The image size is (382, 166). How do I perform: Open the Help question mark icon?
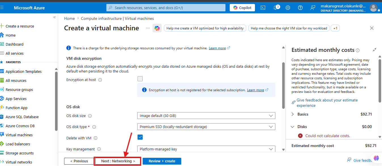click(300, 8)
